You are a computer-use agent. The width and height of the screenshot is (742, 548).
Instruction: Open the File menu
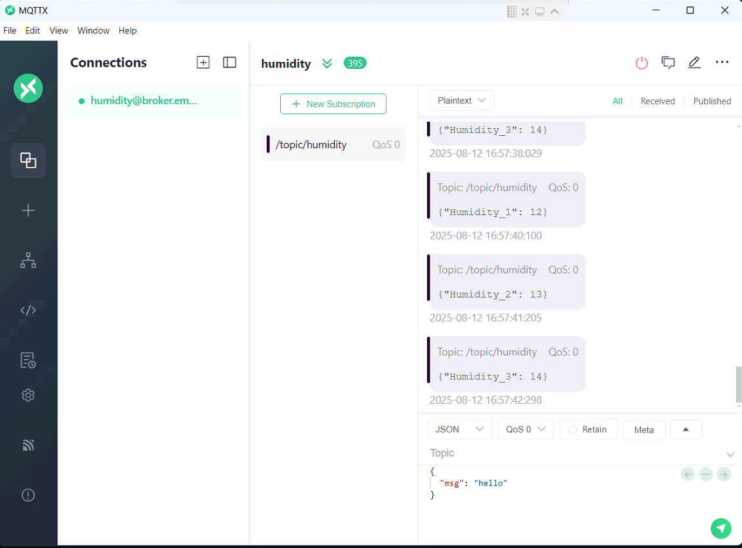coord(10,31)
